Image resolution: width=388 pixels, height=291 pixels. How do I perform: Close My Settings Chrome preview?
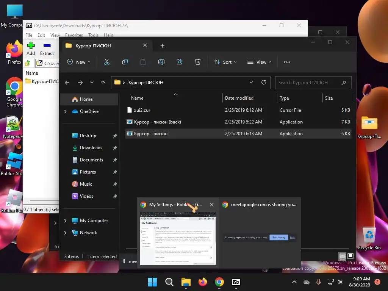(212, 205)
